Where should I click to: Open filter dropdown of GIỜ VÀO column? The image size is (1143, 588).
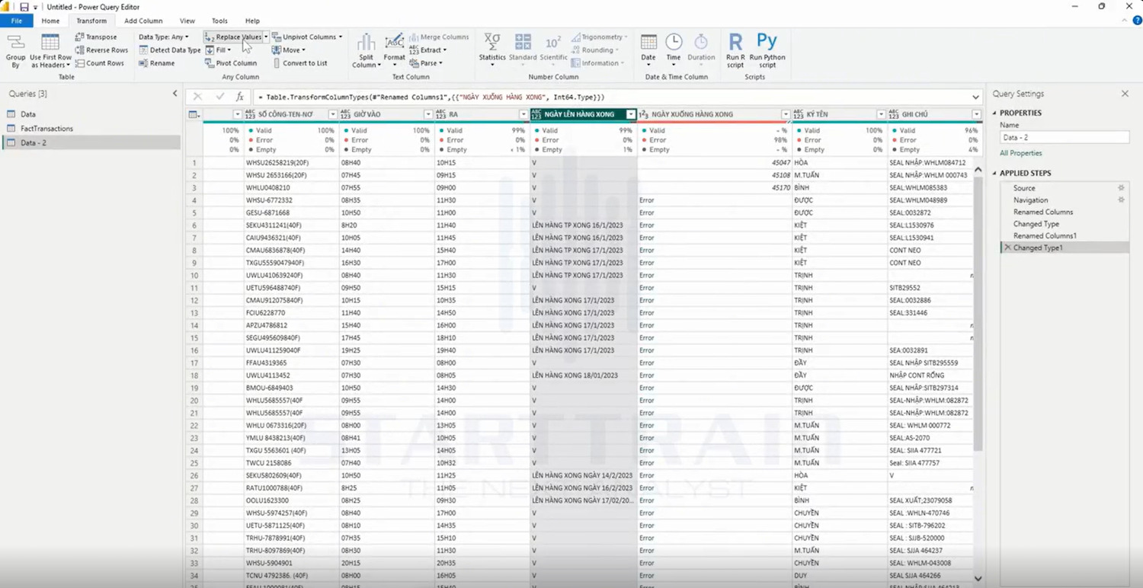427,114
